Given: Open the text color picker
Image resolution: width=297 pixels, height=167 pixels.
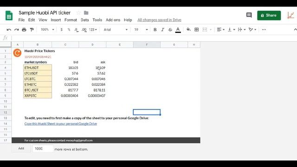Looking at the screenshot, I should (x=178, y=30).
